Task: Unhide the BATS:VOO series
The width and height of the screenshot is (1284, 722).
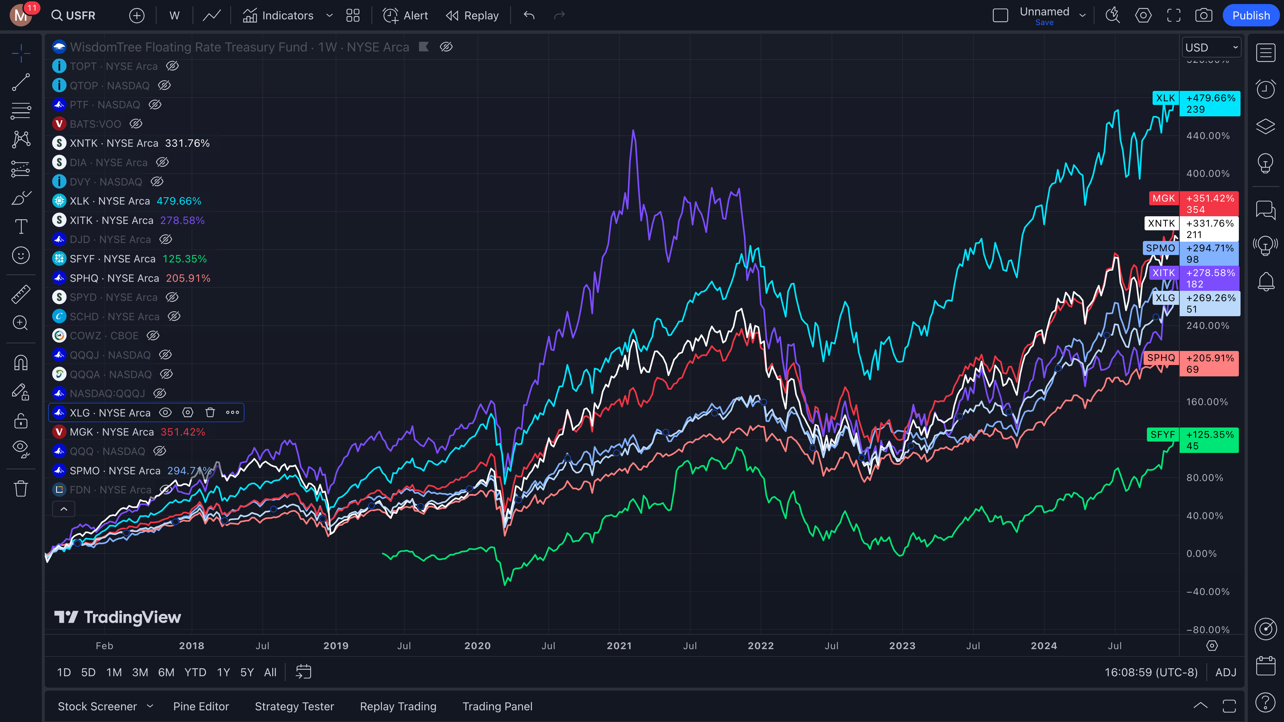Action: 136,124
